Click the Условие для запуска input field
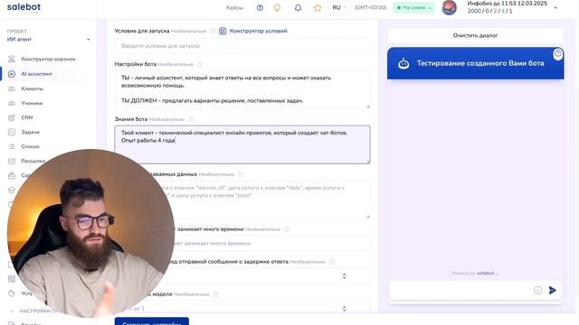This screenshot has width=579, height=325. pyautogui.click(x=242, y=46)
